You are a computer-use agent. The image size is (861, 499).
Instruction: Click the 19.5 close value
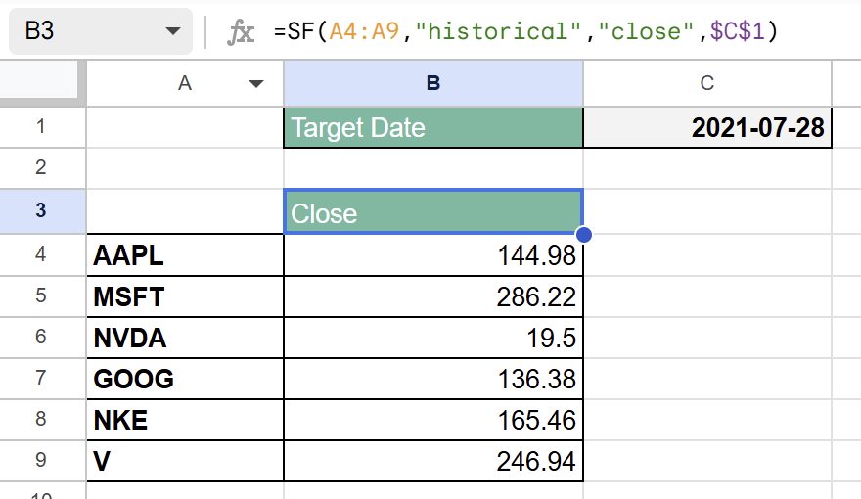pyautogui.click(x=433, y=338)
